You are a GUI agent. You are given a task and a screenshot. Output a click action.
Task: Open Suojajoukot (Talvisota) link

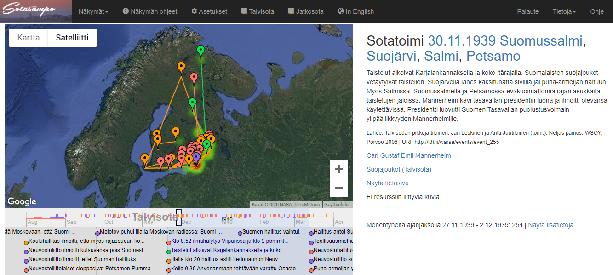pos(399,169)
